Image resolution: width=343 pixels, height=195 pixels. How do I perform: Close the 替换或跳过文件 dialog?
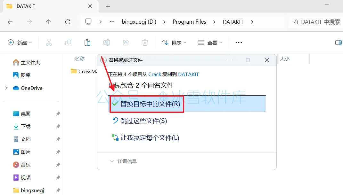[x=267, y=60]
